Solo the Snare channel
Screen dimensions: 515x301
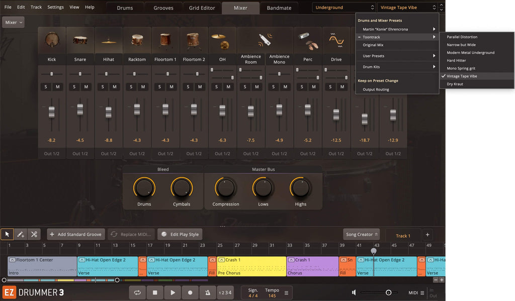click(74, 86)
